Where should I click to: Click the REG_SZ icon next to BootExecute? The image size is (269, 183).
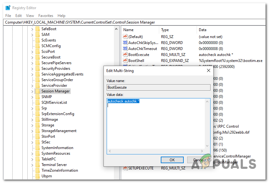click(125, 54)
